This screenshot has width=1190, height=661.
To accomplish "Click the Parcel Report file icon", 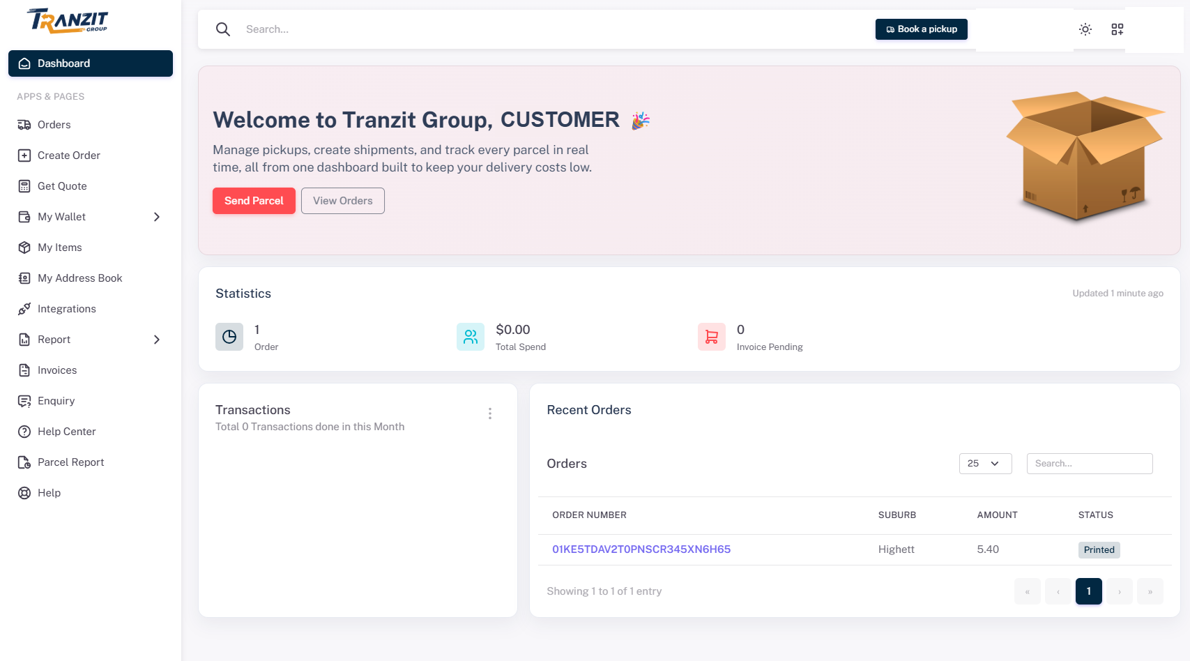I will [x=24, y=462].
